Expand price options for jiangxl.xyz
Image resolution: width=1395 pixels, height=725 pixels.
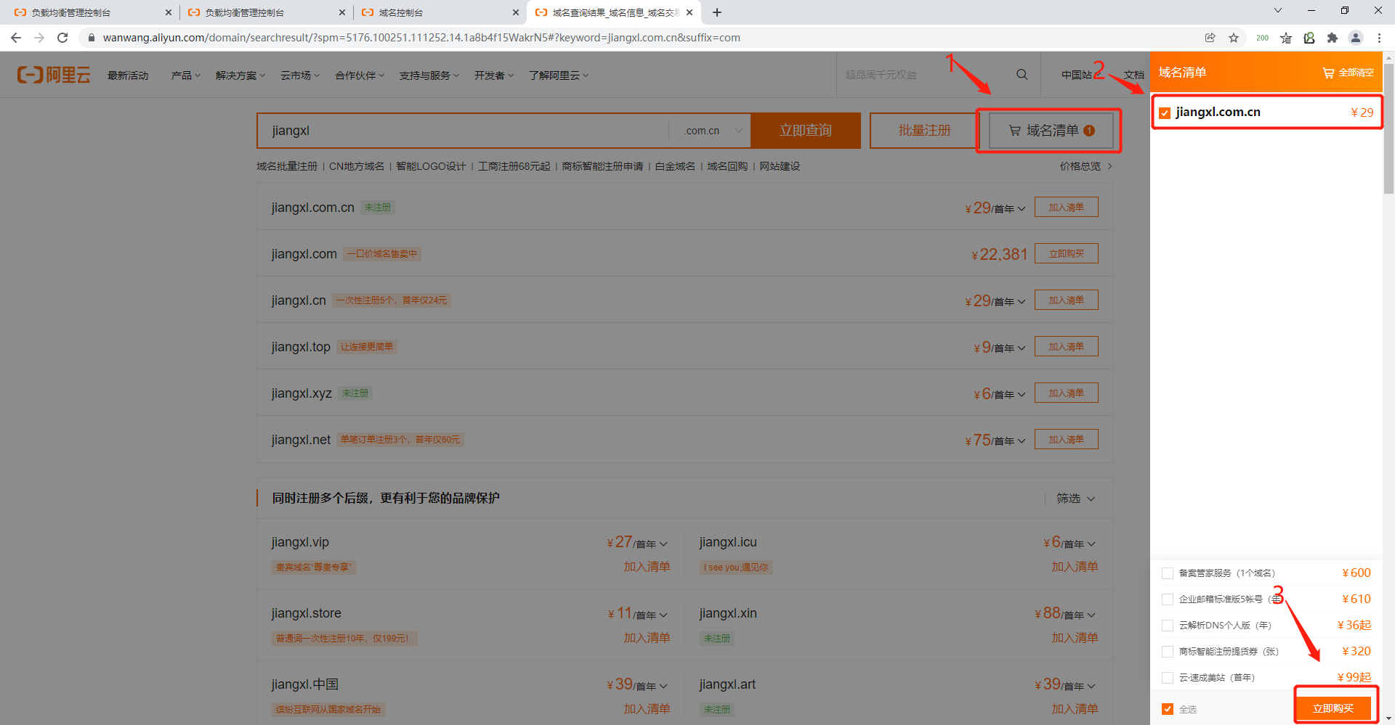coord(1022,395)
